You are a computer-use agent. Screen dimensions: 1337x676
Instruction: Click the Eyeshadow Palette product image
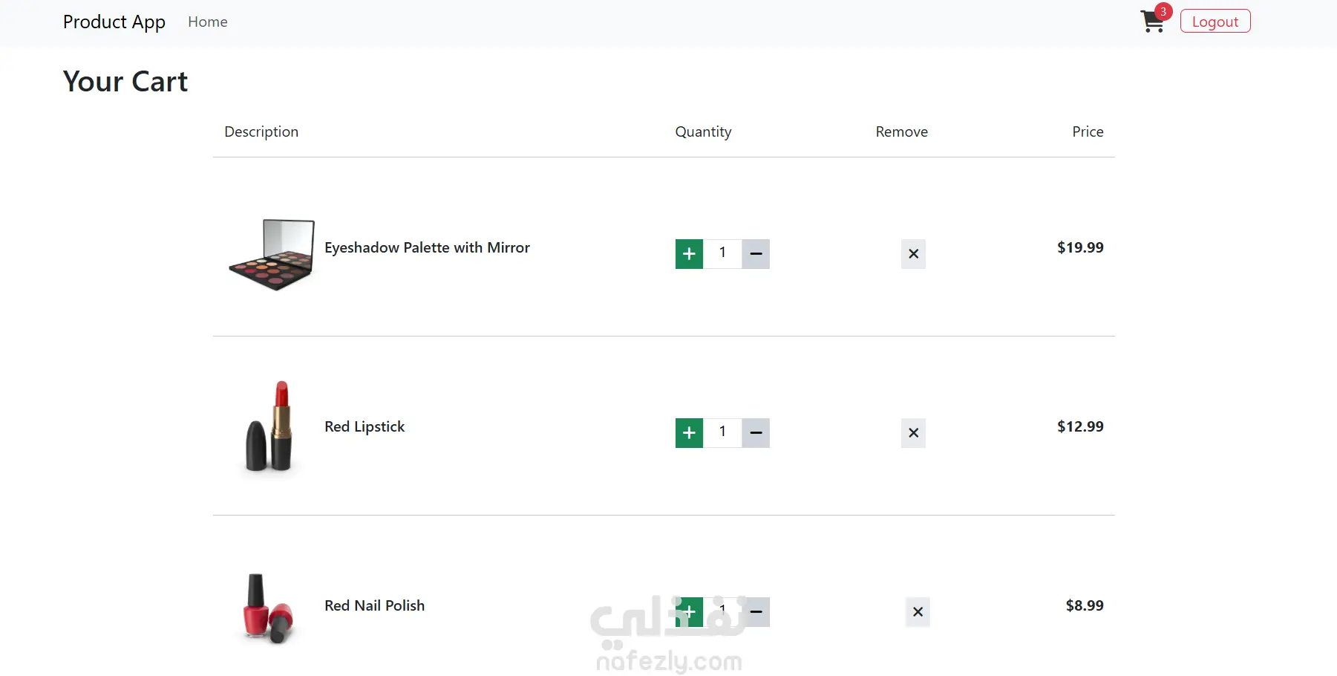pyautogui.click(x=272, y=254)
